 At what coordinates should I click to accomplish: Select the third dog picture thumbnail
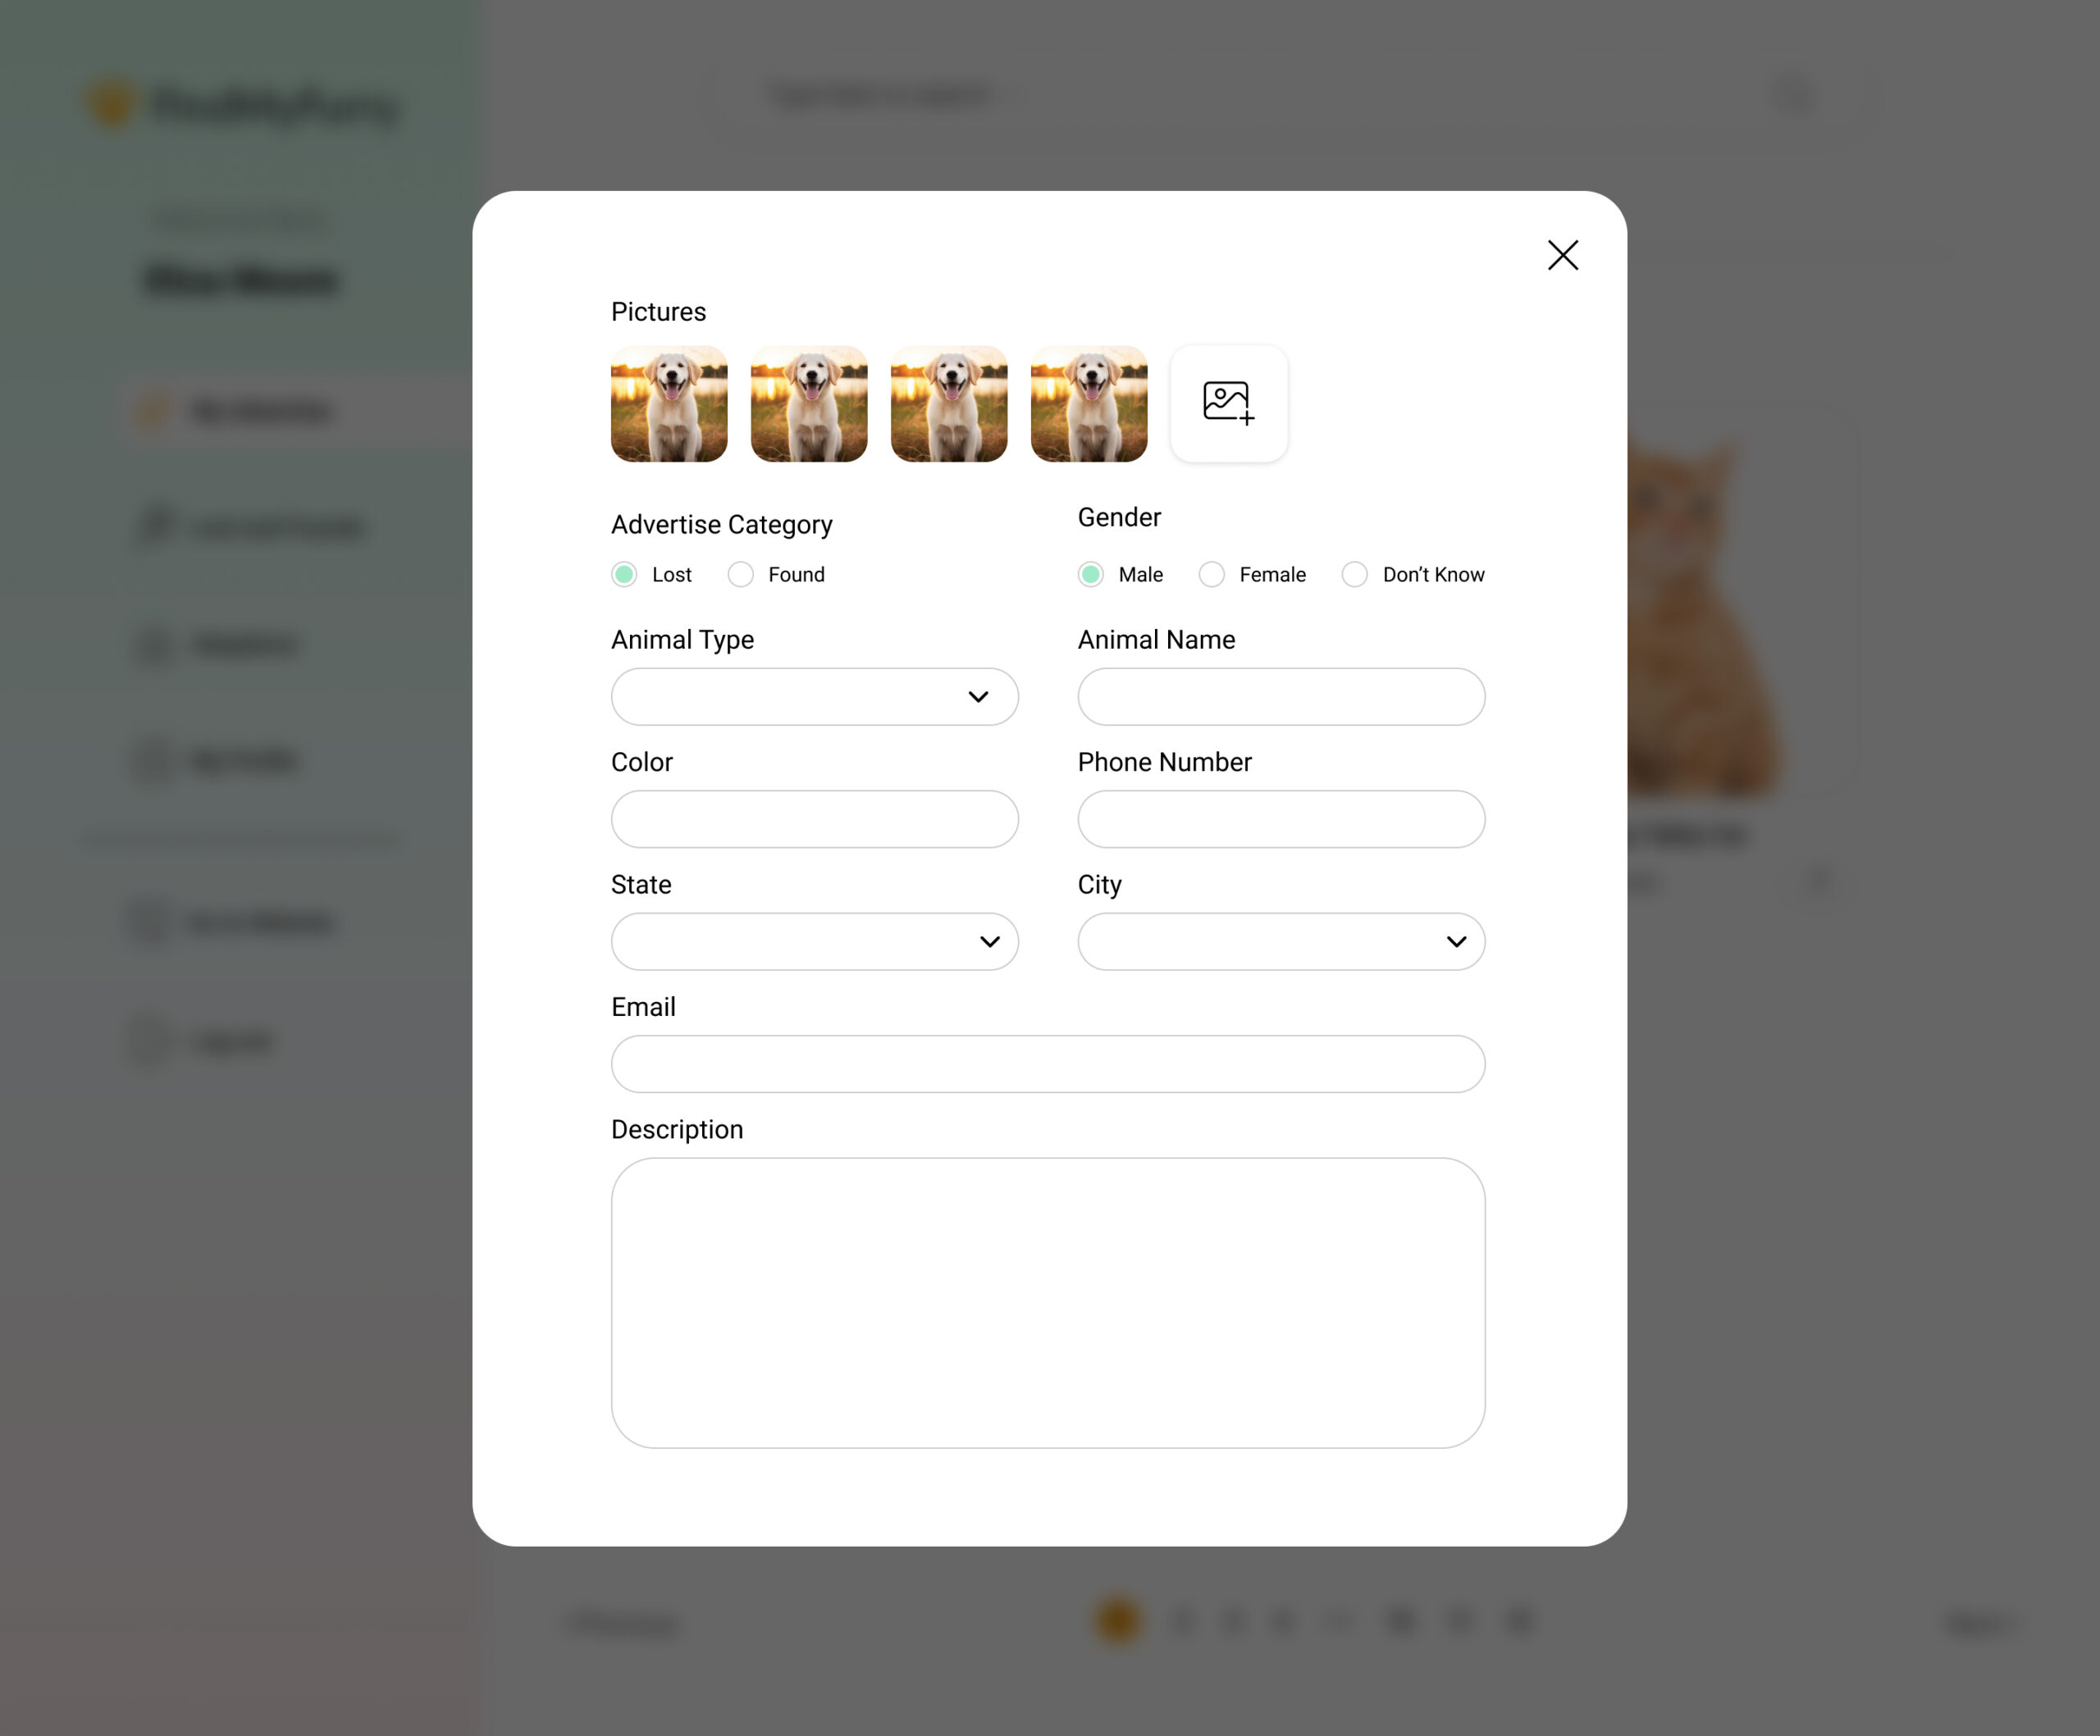click(949, 403)
